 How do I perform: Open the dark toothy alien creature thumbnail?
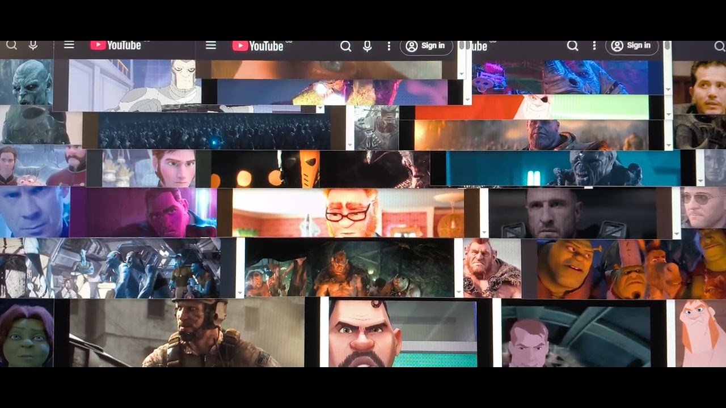click(x=376, y=169)
